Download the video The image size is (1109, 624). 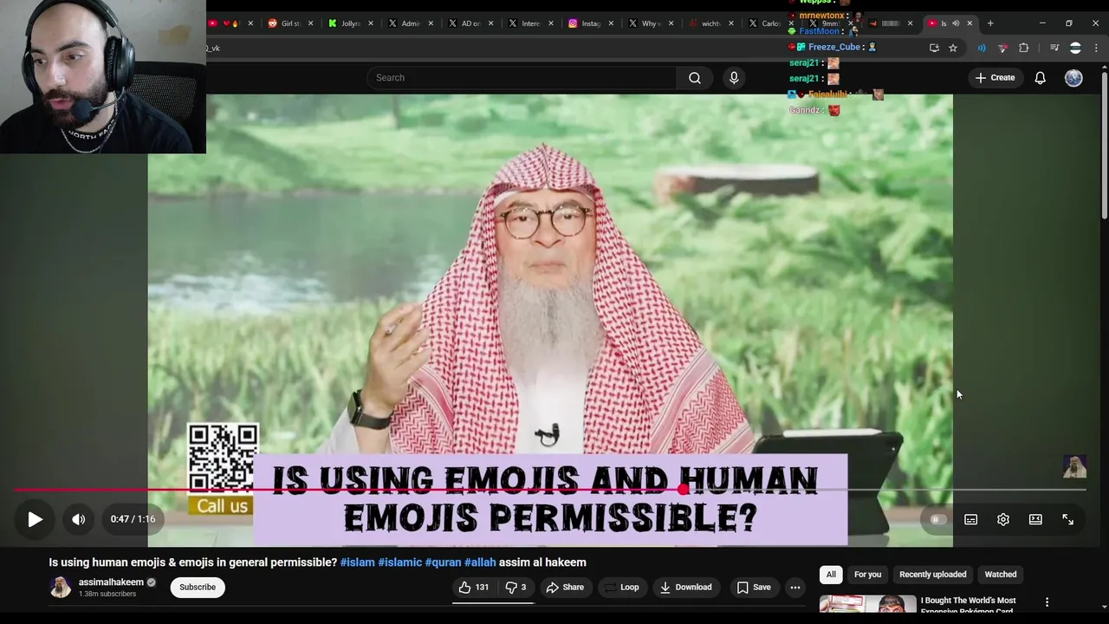tap(685, 587)
